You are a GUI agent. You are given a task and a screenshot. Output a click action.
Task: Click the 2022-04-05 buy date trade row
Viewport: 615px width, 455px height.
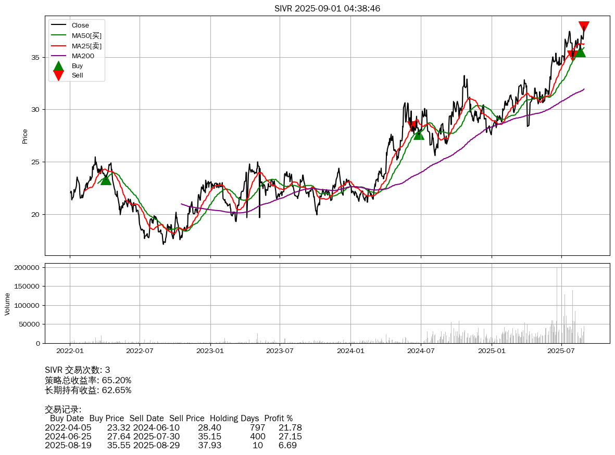(68, 427)
